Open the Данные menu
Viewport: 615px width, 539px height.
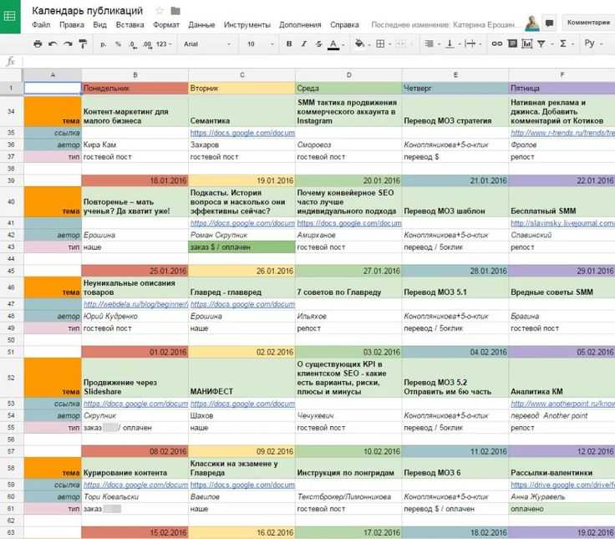click(x=201, y=25)
